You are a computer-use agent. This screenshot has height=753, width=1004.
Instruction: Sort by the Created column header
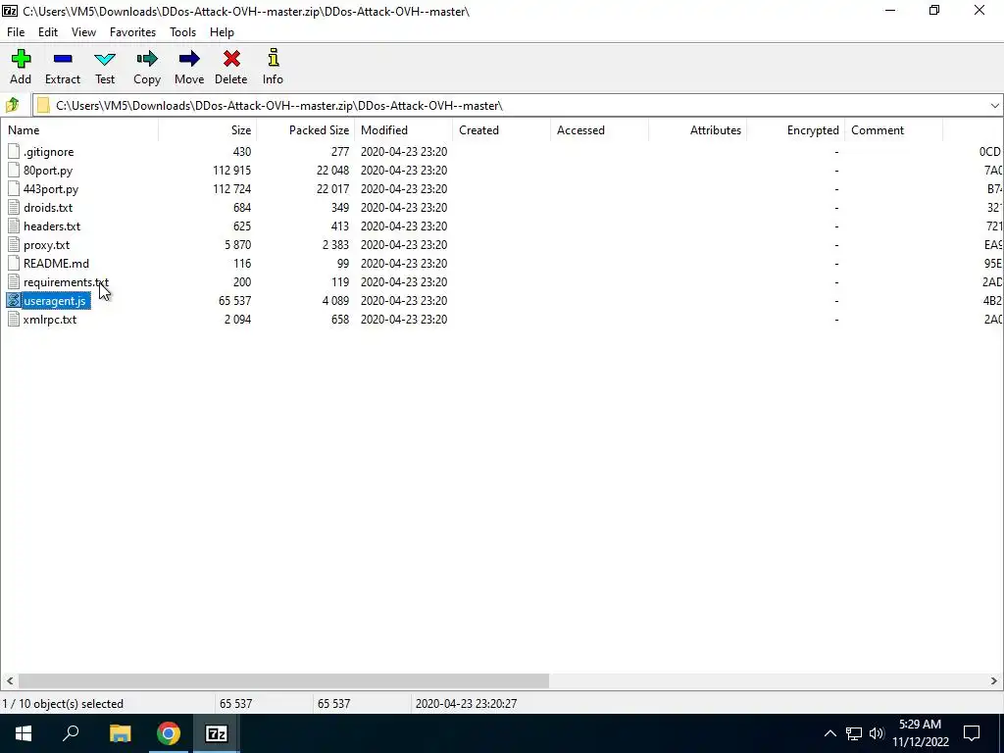pyautogui.click(x=501, y=130)
